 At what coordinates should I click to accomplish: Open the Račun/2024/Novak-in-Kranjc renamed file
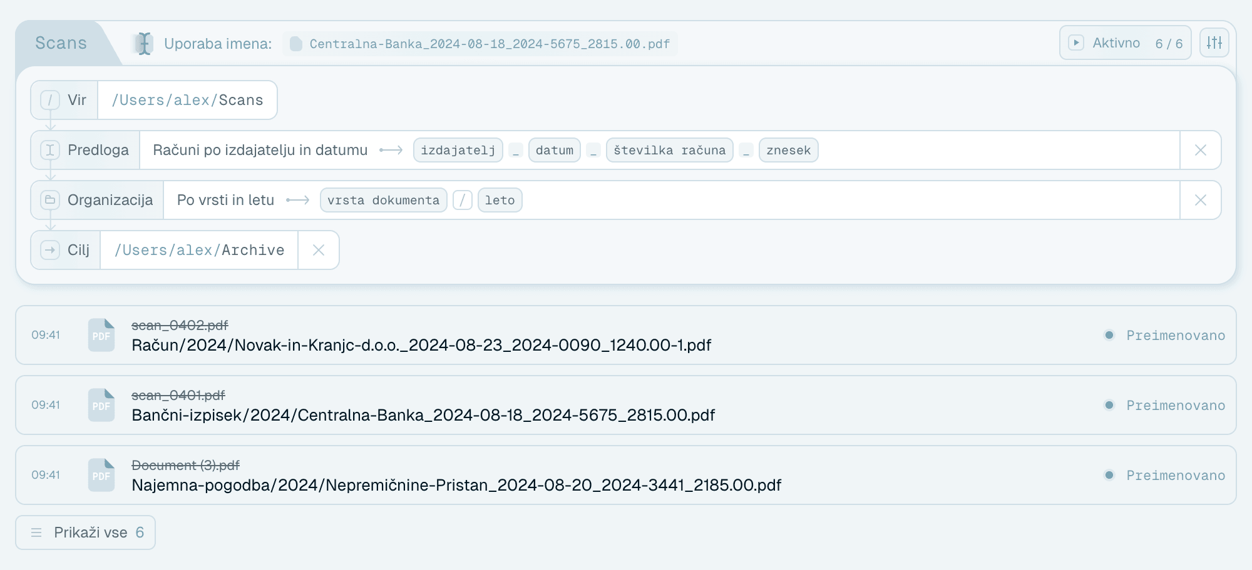421,345
